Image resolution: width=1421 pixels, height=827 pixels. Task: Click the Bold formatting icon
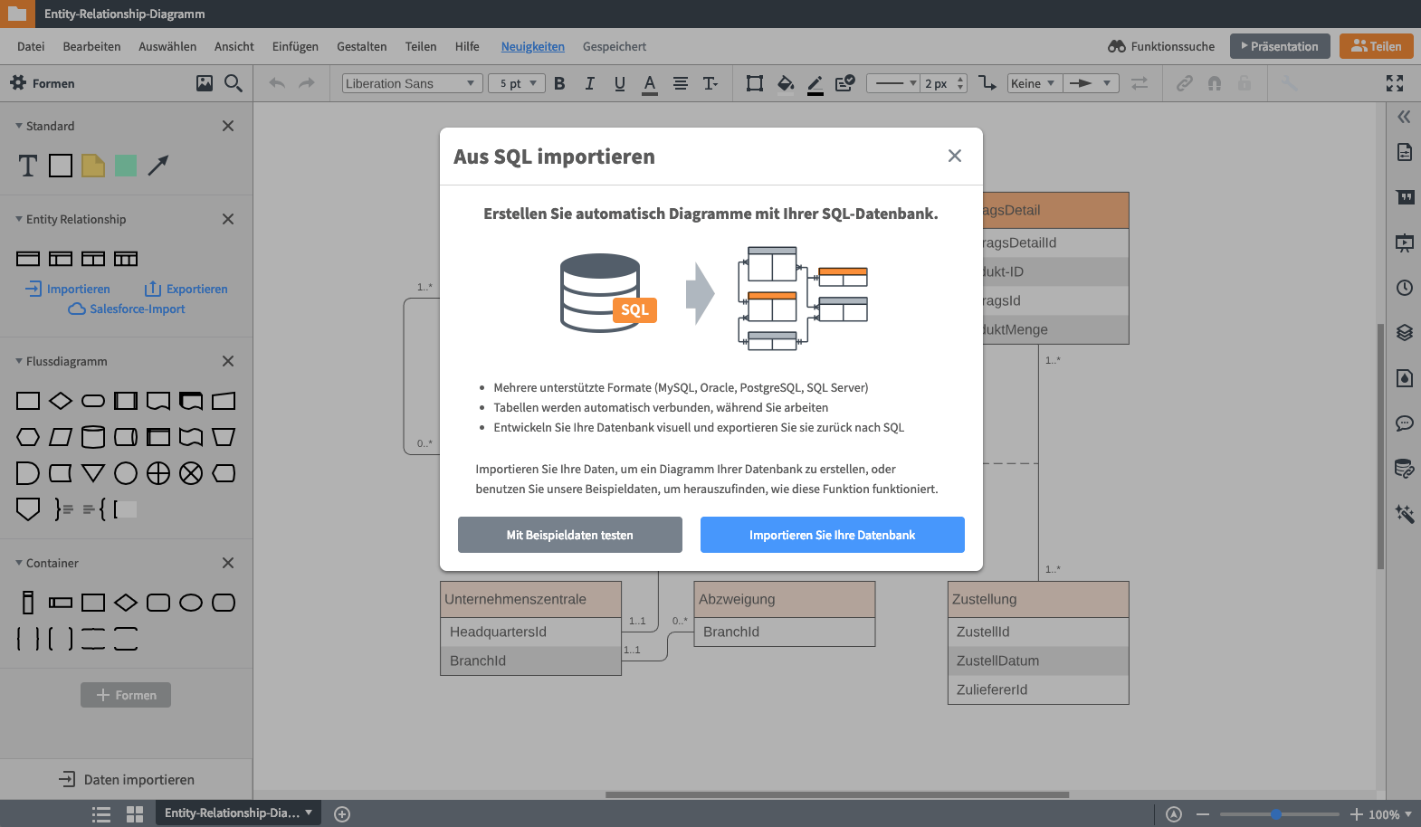[x=559, y=83]
